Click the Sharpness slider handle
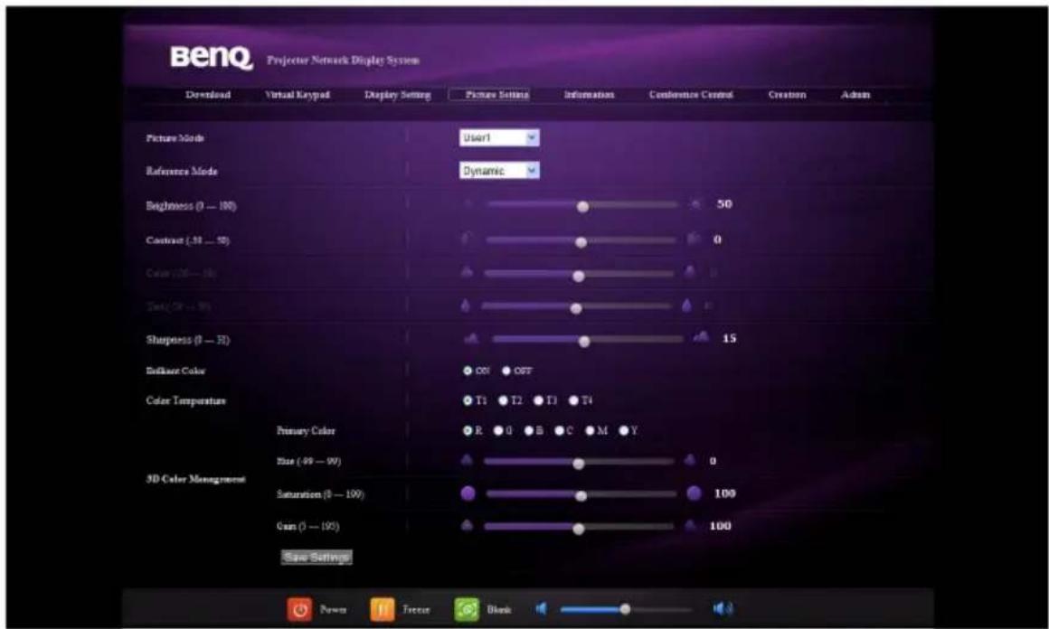Viewport: 1049px width, 629px height. [584, 342]
